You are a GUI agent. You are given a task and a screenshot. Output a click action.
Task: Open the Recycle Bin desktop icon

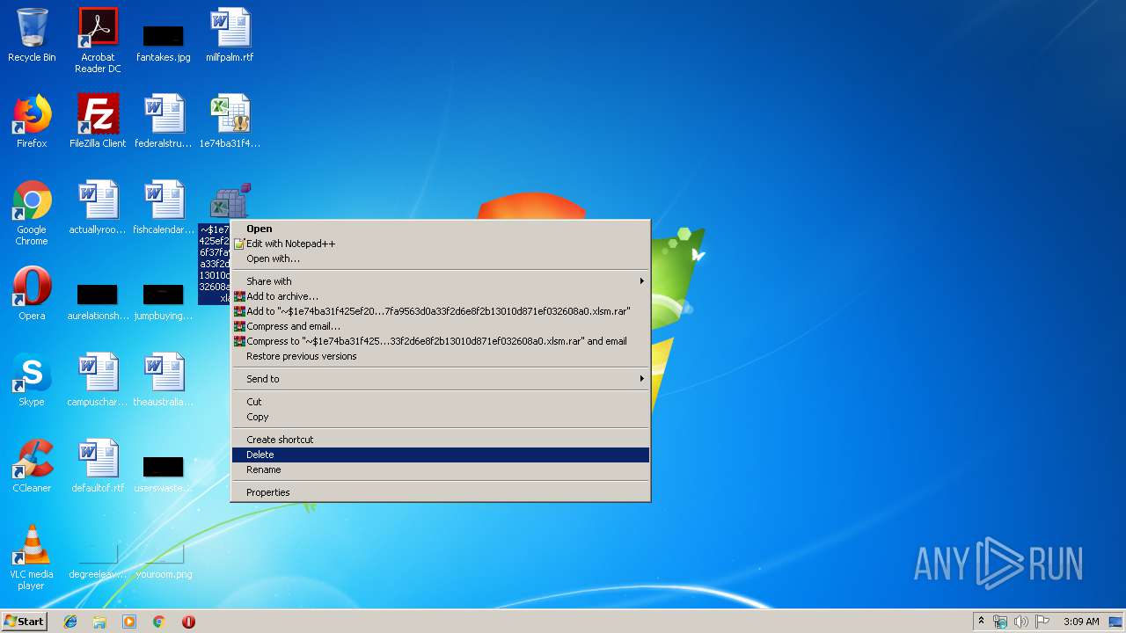32,35
